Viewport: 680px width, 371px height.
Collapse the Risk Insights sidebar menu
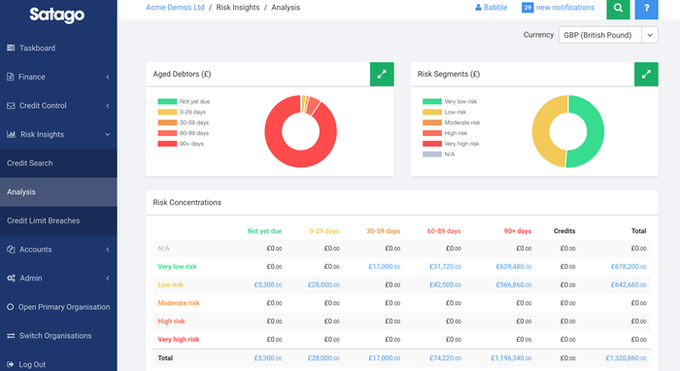coord(58,134)
